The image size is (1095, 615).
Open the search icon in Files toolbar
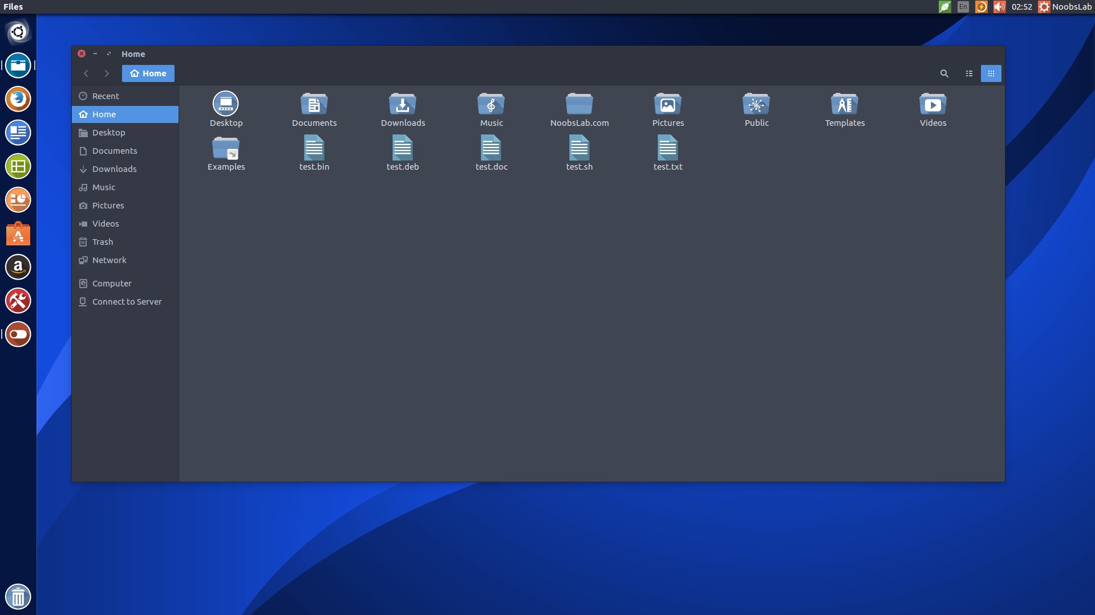[944, 73]
